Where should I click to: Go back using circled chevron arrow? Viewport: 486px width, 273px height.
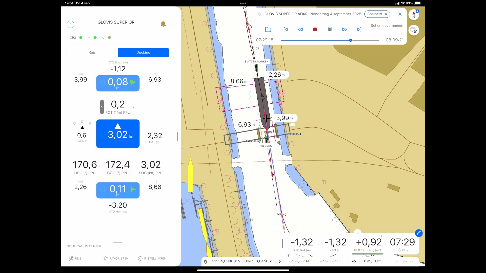pos(71,24)
